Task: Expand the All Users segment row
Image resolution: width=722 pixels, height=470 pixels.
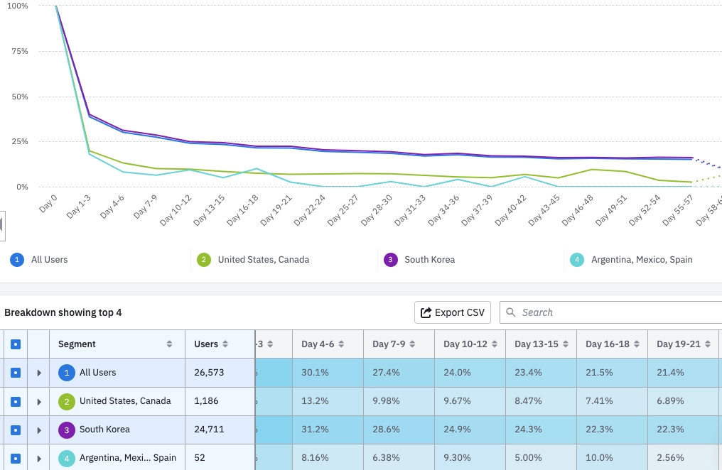Action: point(39,373)
